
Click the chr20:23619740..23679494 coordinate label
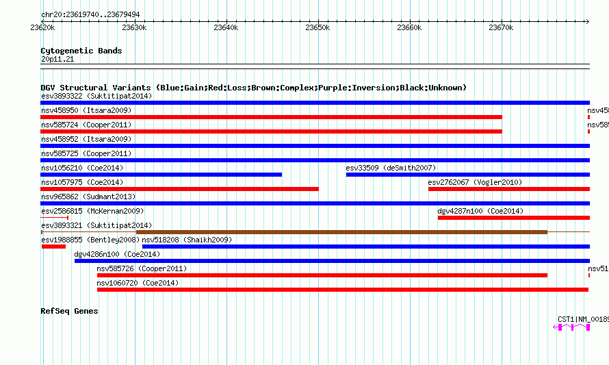pos(90,15)
